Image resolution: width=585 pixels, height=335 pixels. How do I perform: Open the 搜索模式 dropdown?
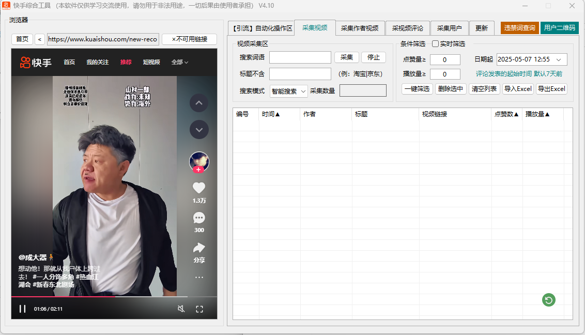(288, 91)
